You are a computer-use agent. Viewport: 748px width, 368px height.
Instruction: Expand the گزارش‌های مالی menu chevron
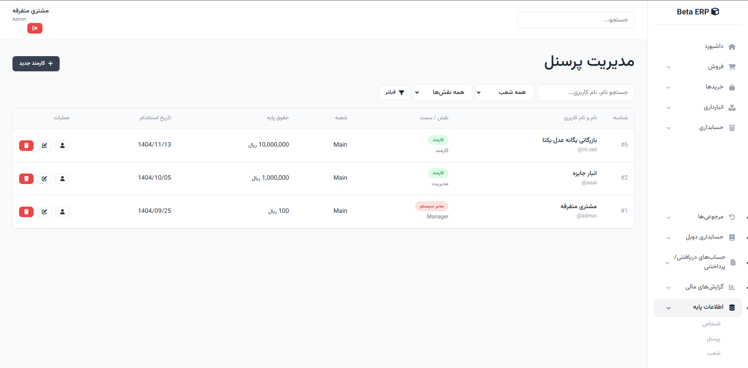(x=668, y=288)
